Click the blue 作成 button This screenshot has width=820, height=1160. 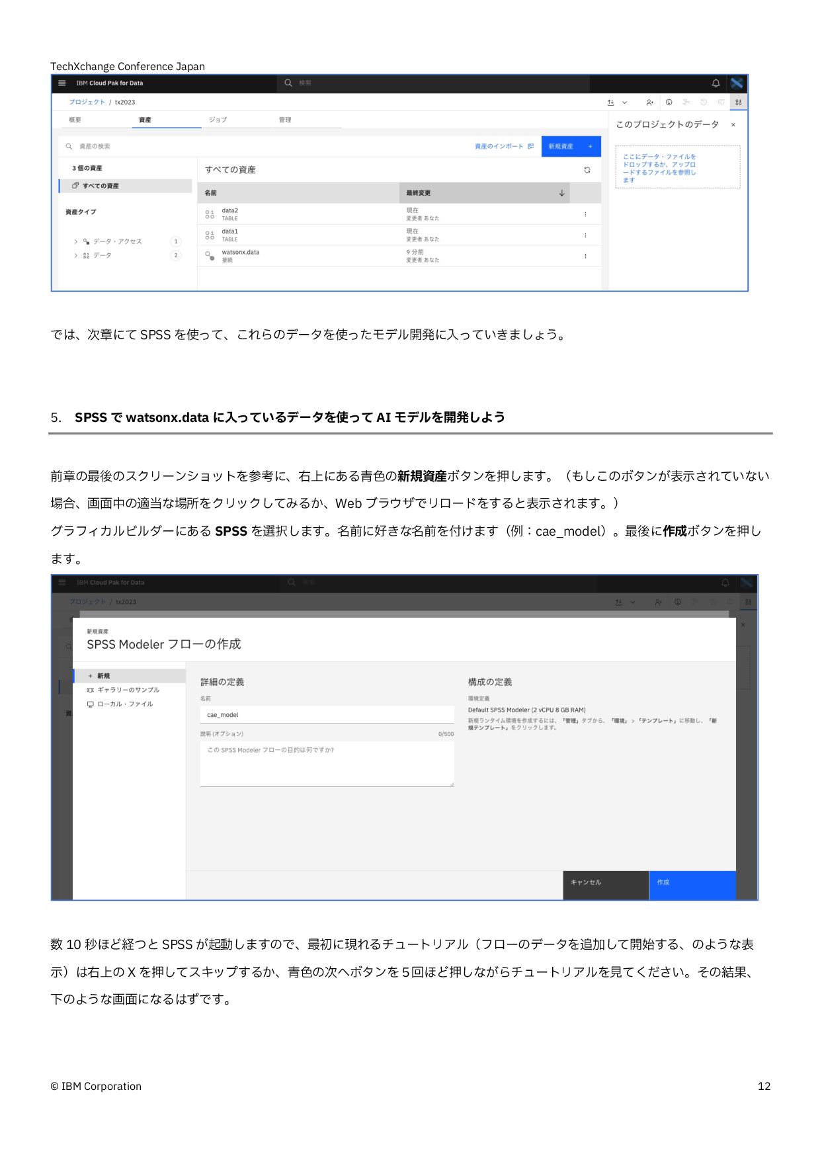tap(692, 885)
